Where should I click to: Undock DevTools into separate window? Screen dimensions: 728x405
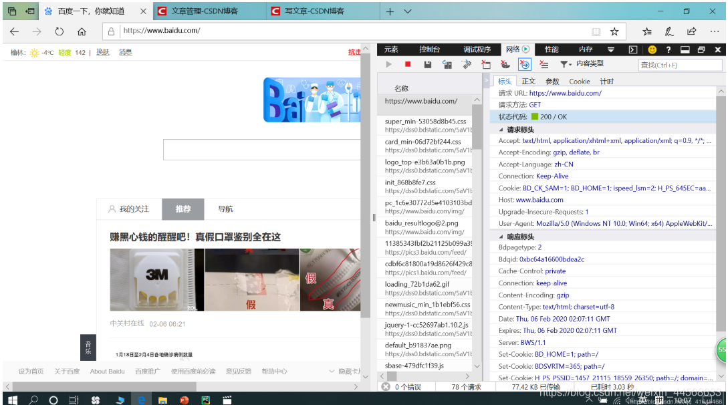pyautogui.click(x=701, y=49)
